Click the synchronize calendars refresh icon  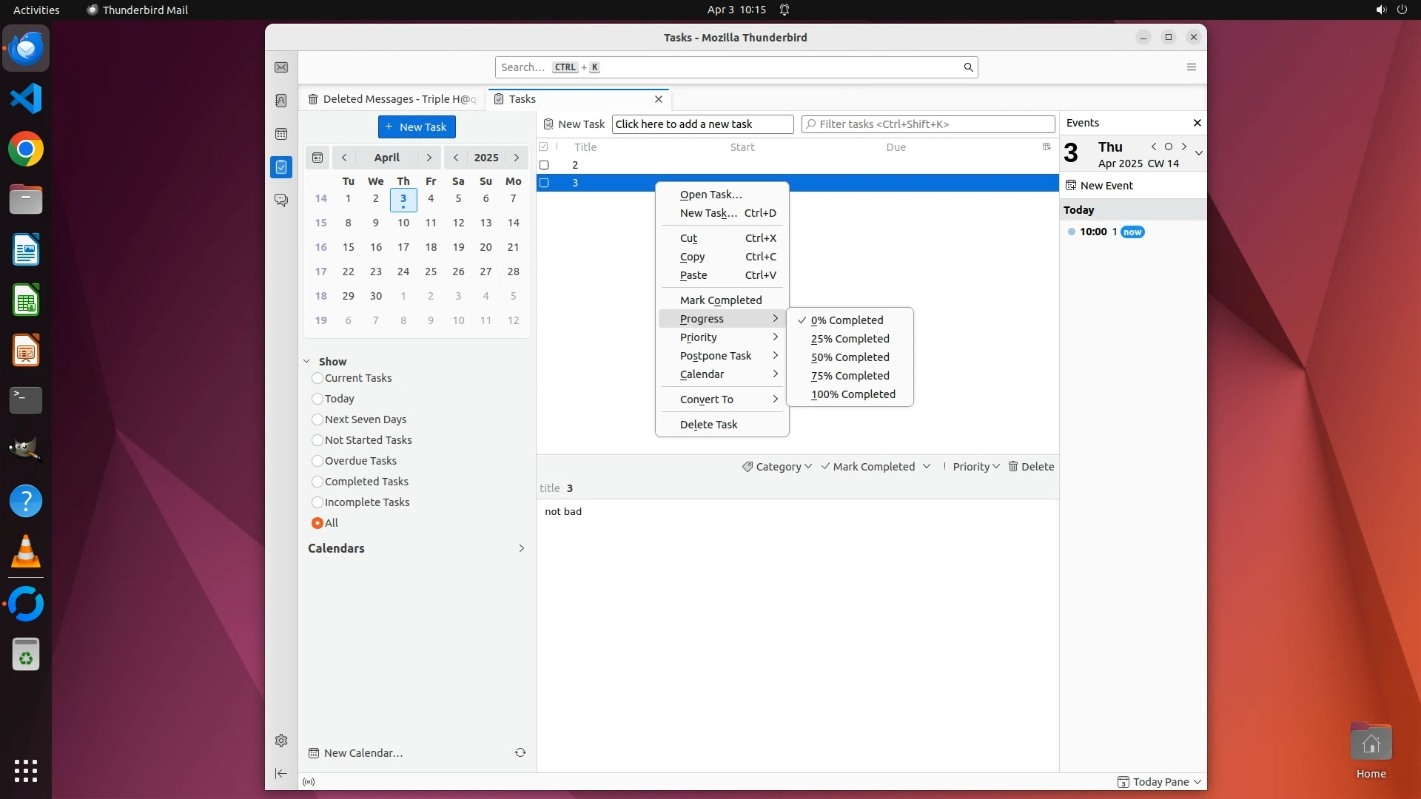tap(520, 752)
